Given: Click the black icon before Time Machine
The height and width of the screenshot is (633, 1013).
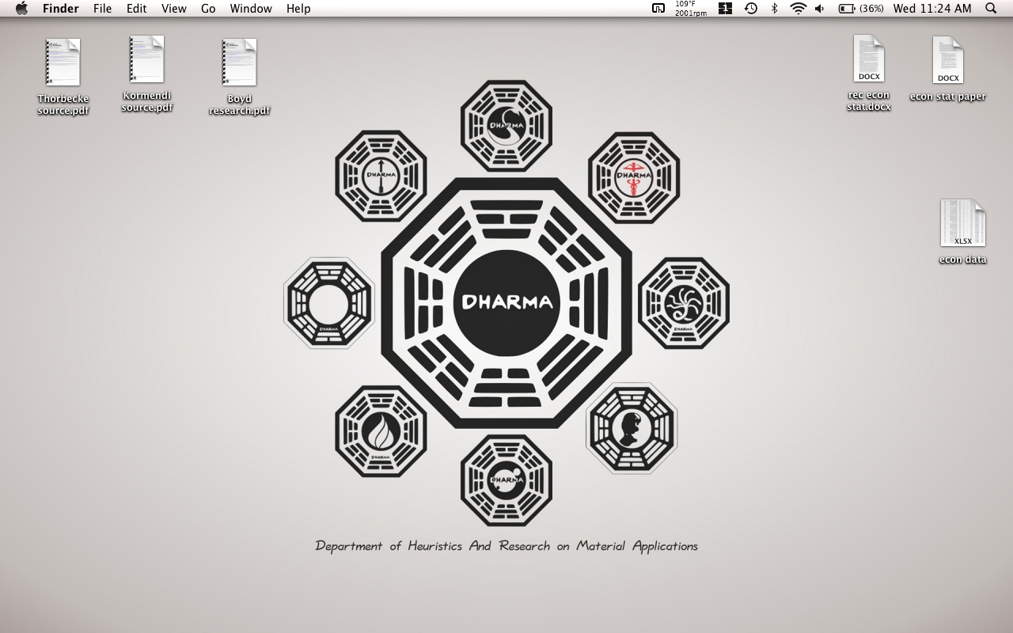Looking at the screenshot, I should tap(725, 9).
